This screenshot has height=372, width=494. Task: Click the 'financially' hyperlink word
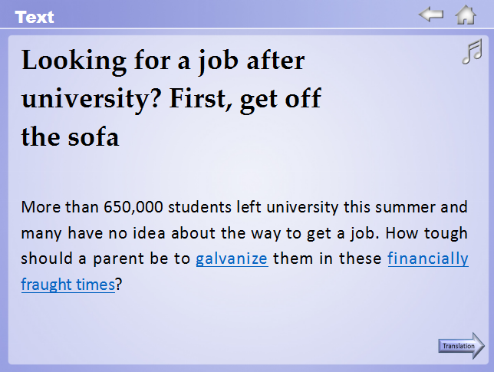point(428,258)
